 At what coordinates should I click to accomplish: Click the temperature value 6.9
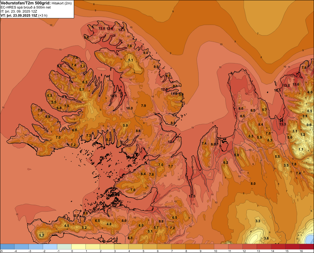coord(48,117)
